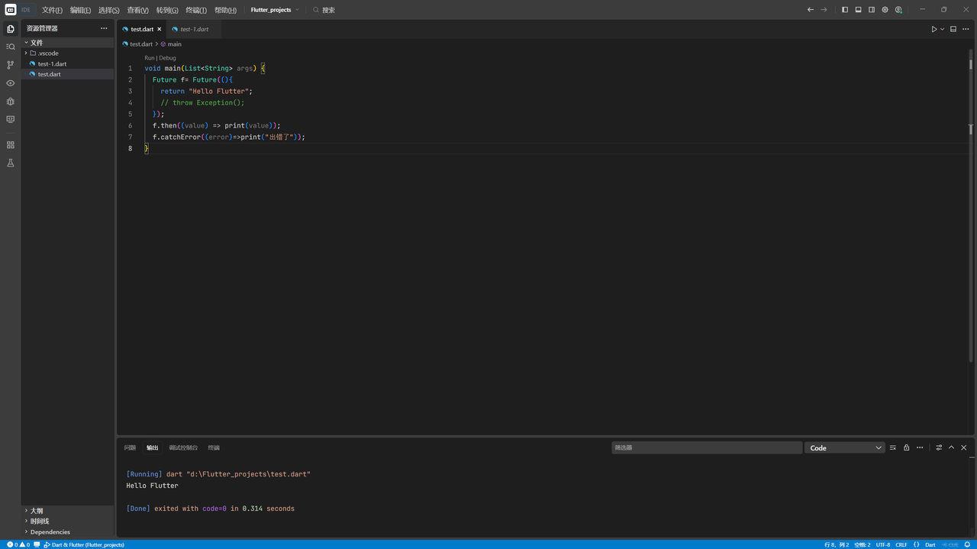Screen dimensions: 977x549
Task: Open the eye-shaped preview view icon
Action: point(10,83)
